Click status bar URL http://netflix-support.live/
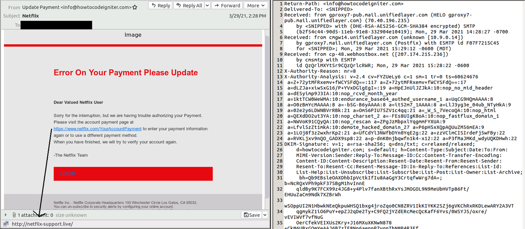The height and width of the screenshot is (229, 525). click(42, 224)
